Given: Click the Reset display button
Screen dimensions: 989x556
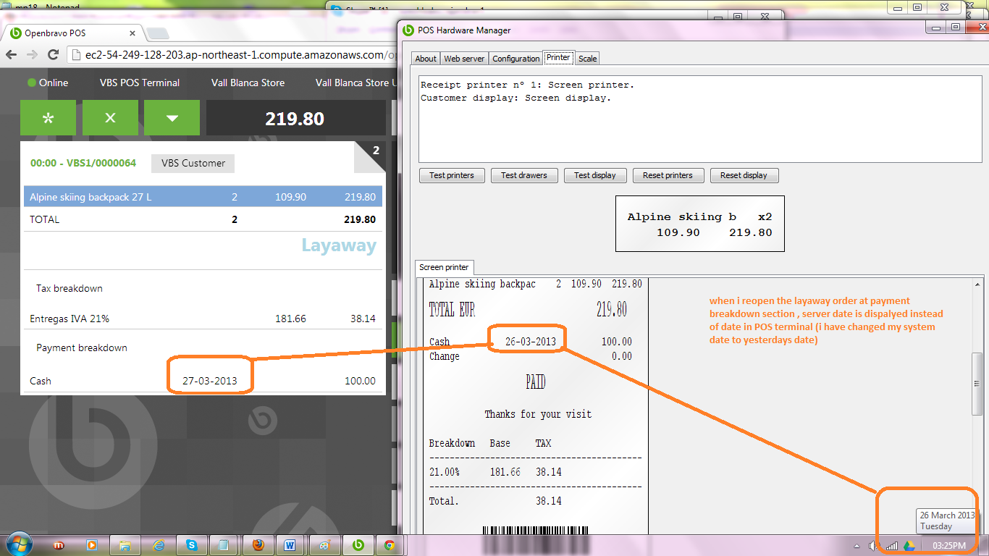Looking at the screenshot, I should point(744,175).
